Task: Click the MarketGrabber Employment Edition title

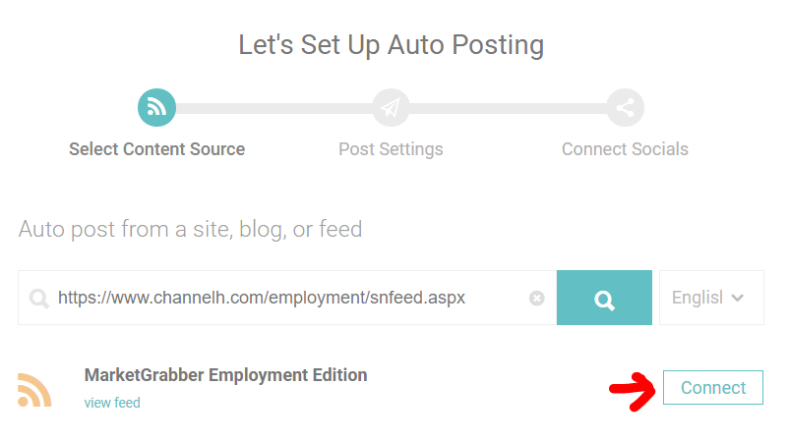Action: [x=225, y=375]
